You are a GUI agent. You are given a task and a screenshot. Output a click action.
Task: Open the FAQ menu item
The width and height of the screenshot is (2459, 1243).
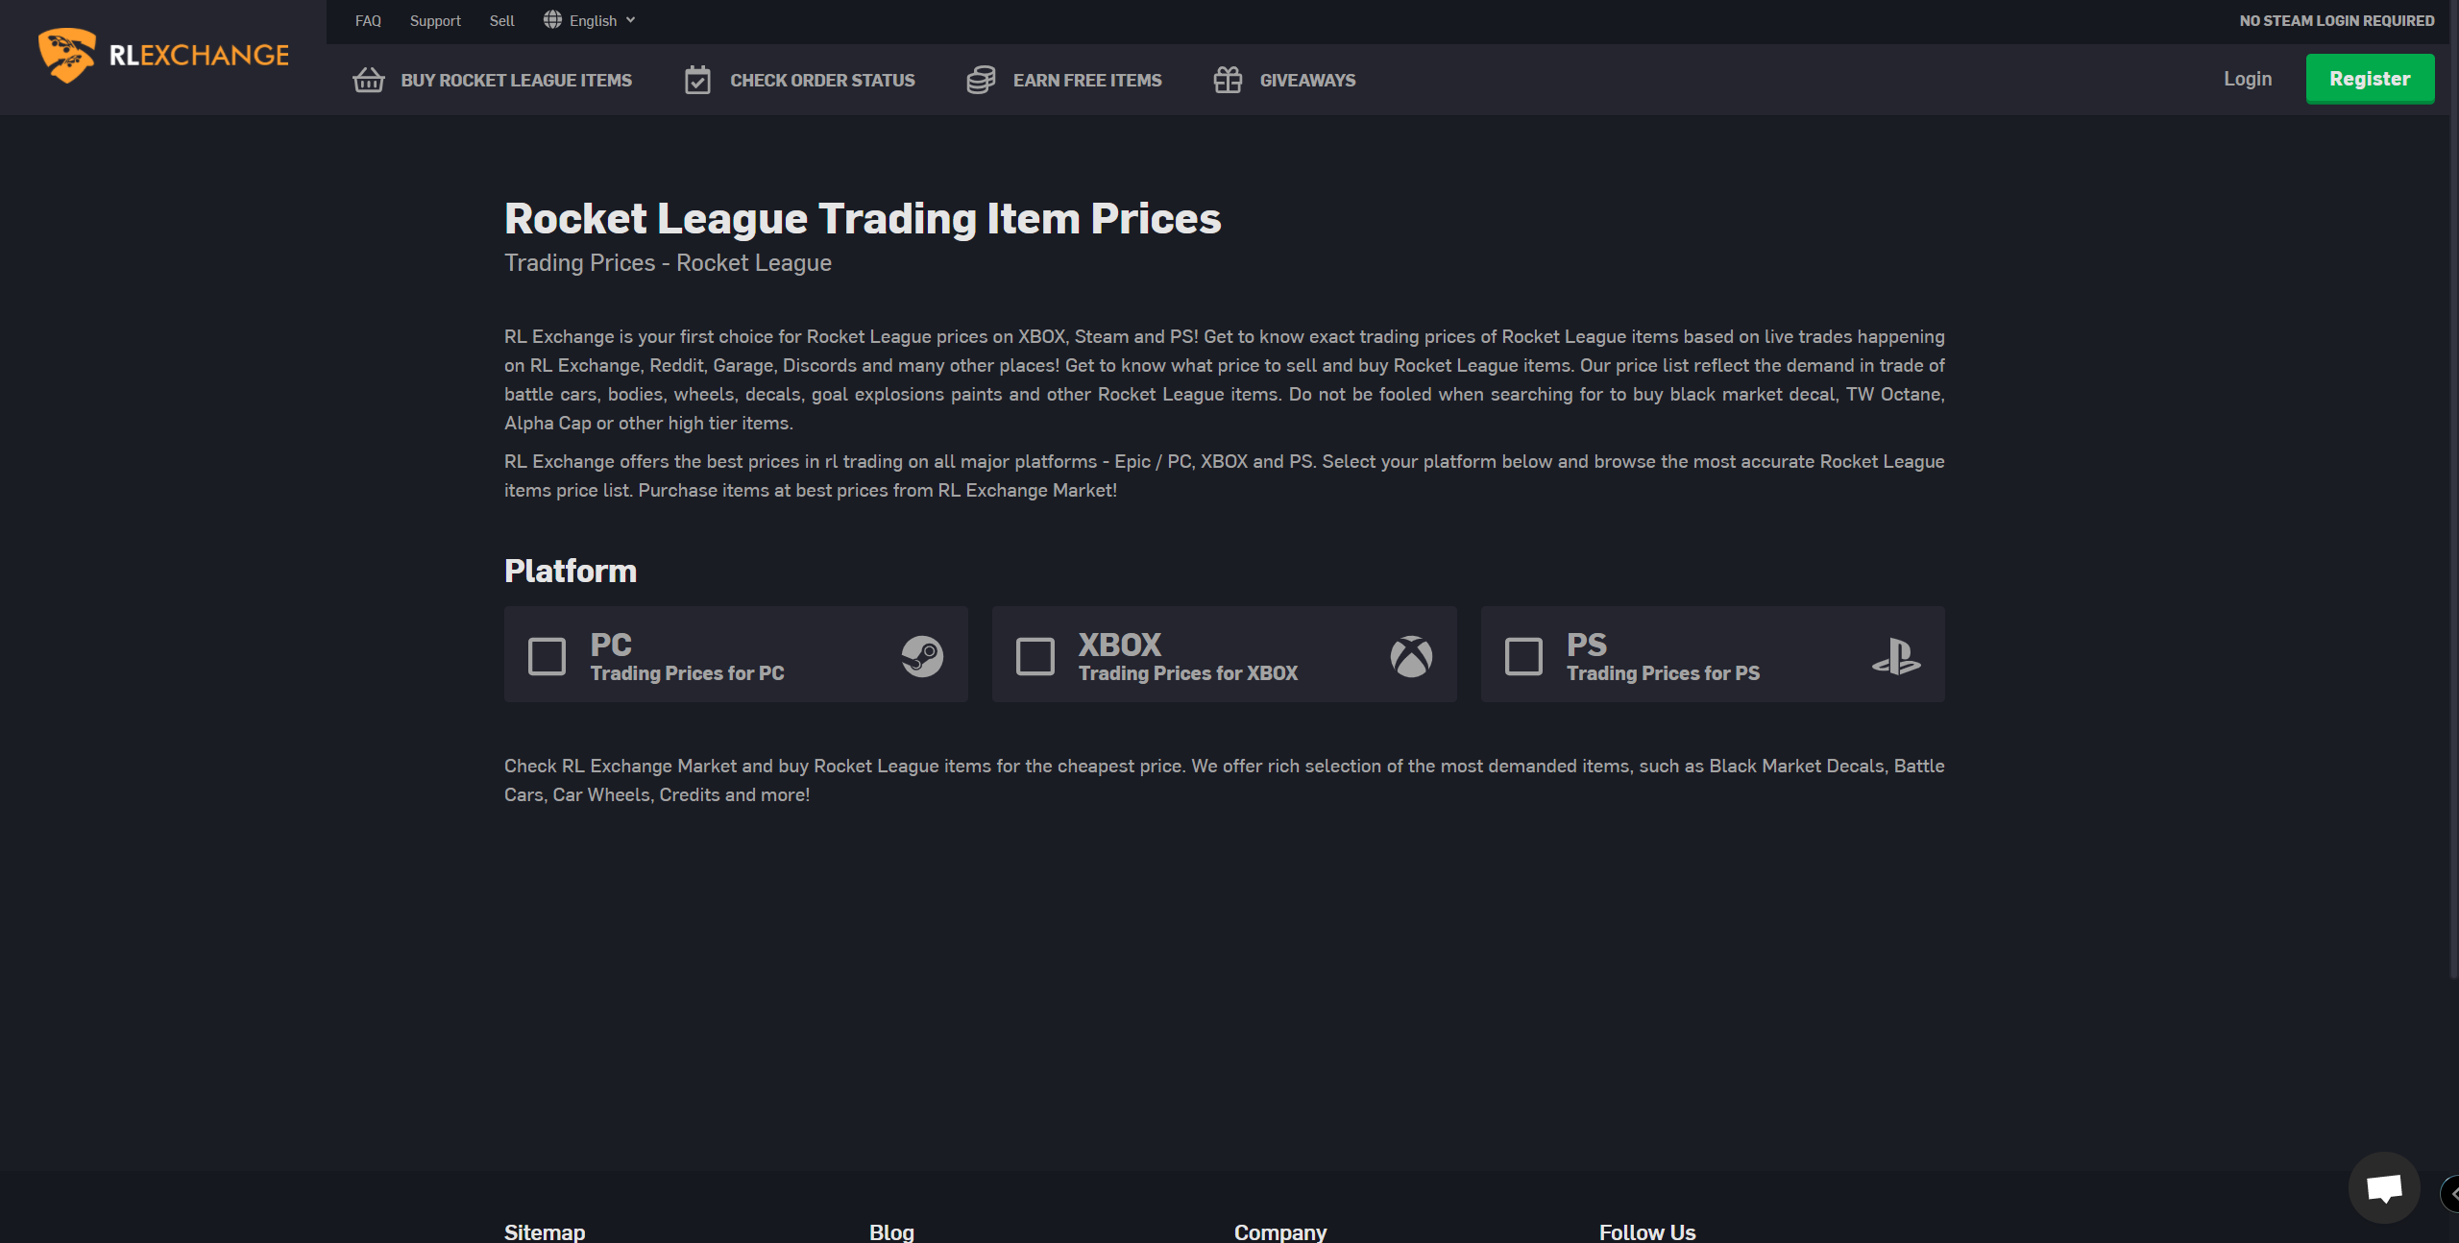(368, 19)
